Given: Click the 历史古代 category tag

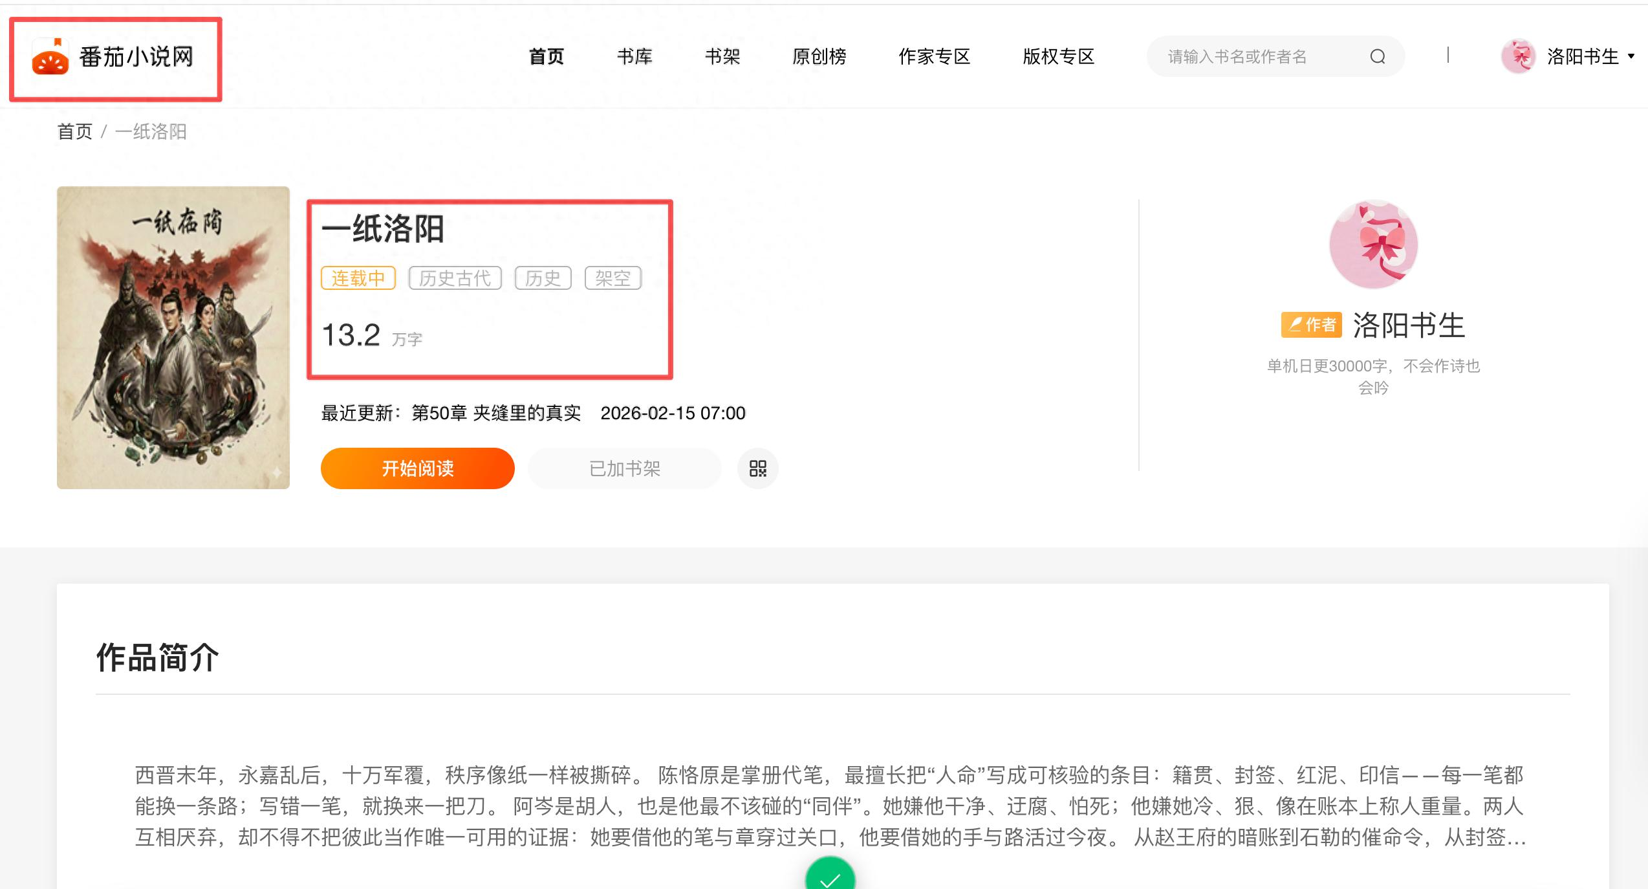Looking at the screenshot, I should (x=455, y=278).
